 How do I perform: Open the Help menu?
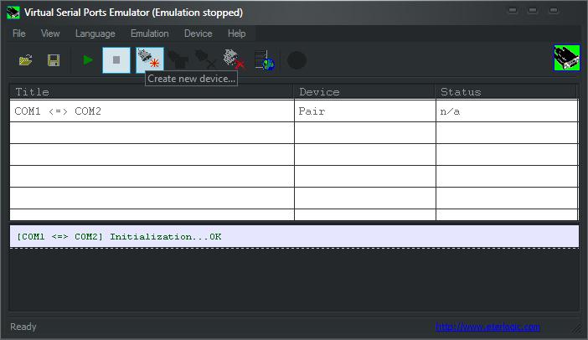pos(237,33)
